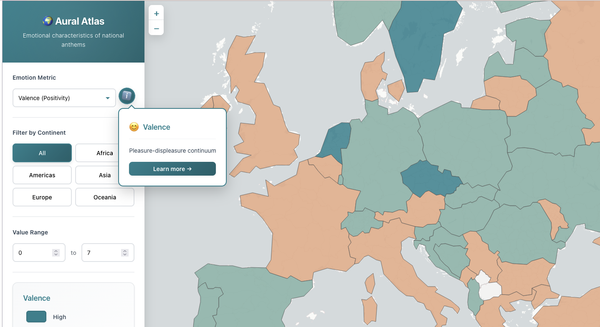Screen dimensions: 600x327
Task: Click the info icon next to Emotion Metric
Action: (x=127, y=96)
